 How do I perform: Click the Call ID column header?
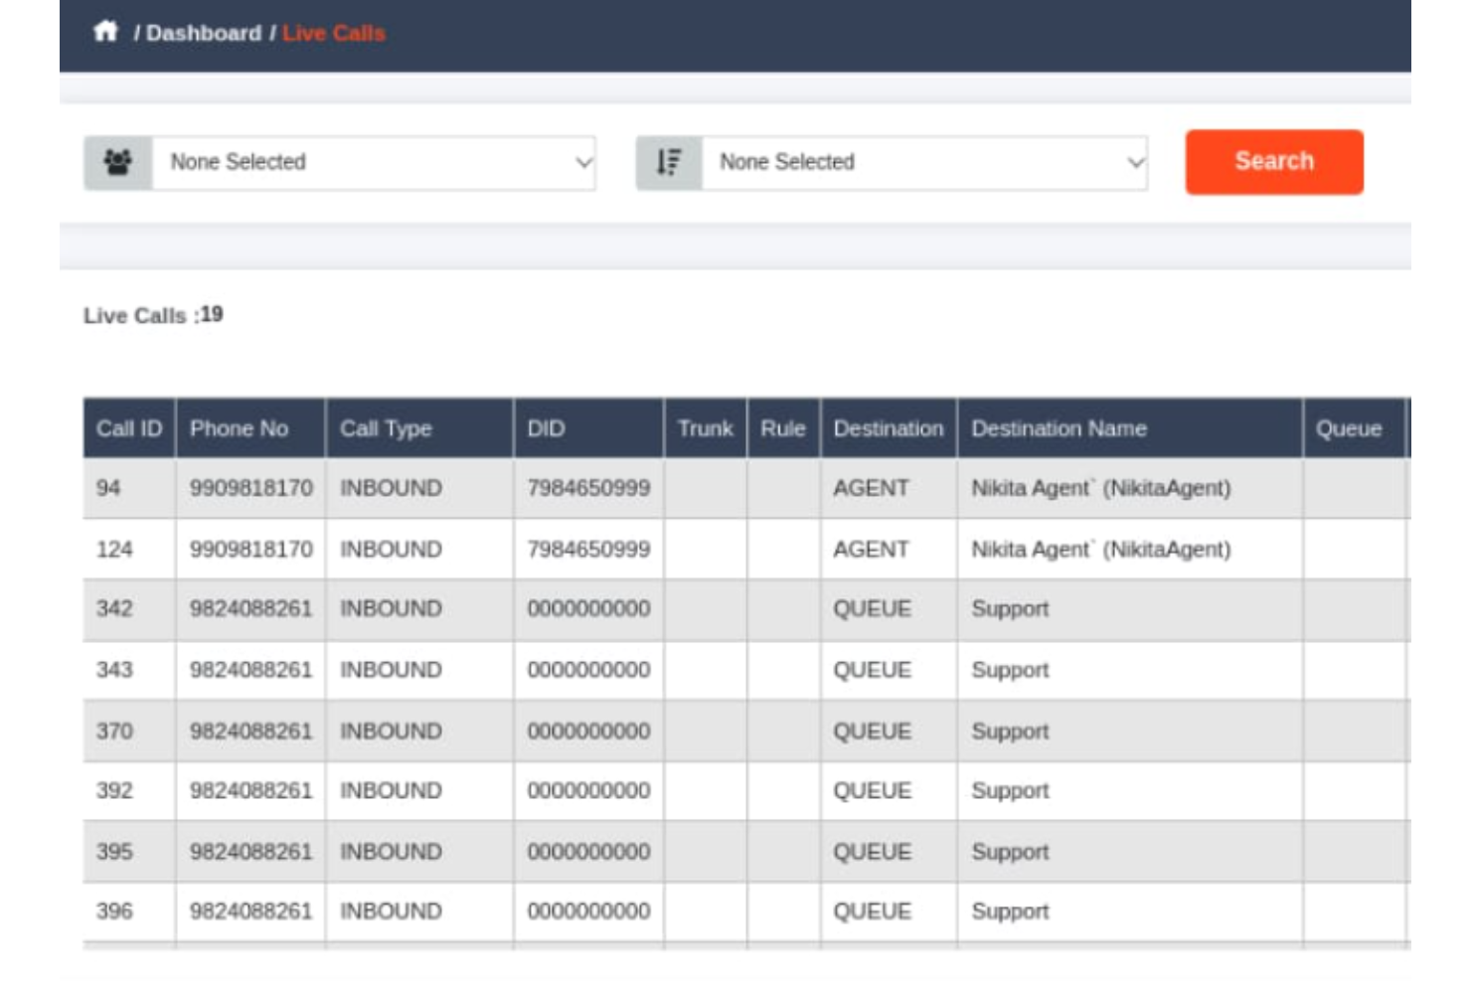click(x=129, y=428)
